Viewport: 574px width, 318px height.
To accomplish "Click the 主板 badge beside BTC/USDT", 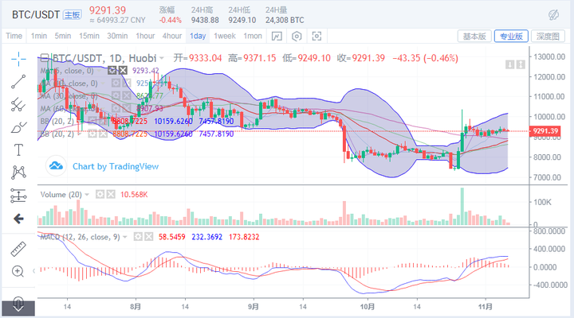I will (73, 15).
